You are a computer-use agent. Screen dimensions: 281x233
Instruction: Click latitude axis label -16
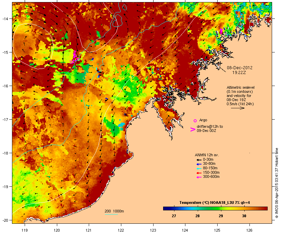(5, 86)
